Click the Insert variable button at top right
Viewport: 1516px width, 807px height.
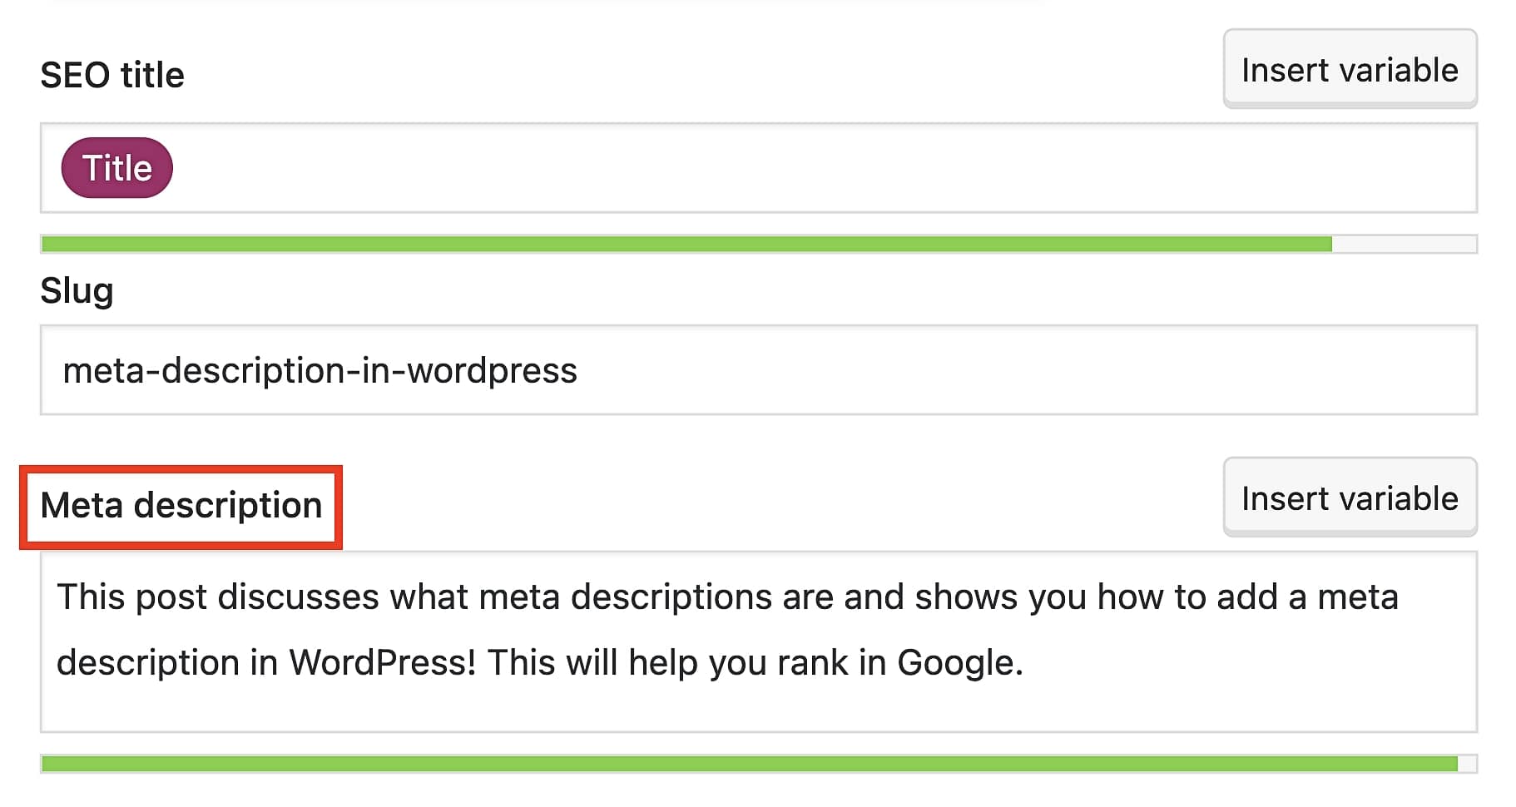(1349, 69)
